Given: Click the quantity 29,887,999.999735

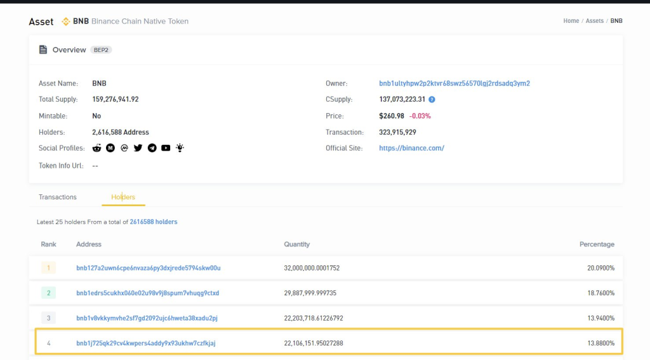Looking at the screenshot, I should (310, 293).
